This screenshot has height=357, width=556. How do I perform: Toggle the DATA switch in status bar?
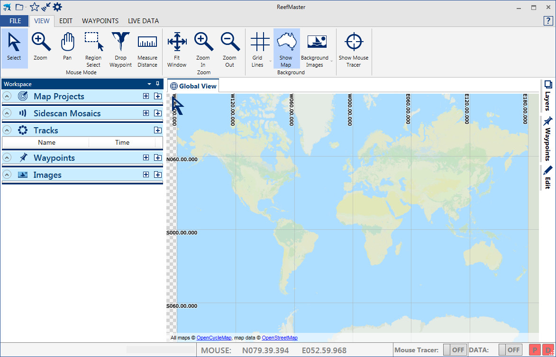pyautogui.click(x=510, y=350)
